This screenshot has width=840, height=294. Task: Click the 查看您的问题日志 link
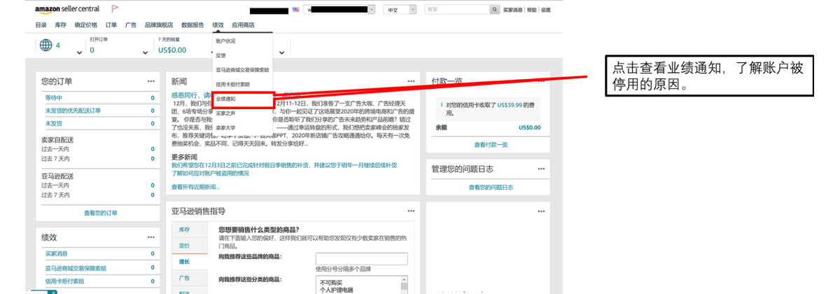point(491,188)
